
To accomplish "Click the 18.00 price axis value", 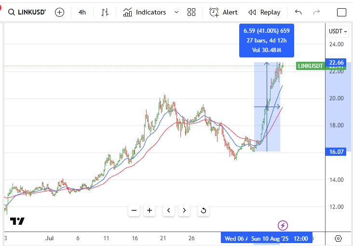I will [x=336, y=125].
